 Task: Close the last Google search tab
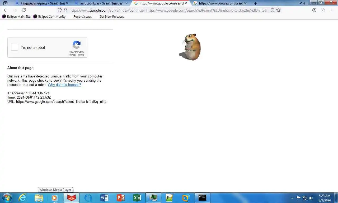(x=245, y=3)
